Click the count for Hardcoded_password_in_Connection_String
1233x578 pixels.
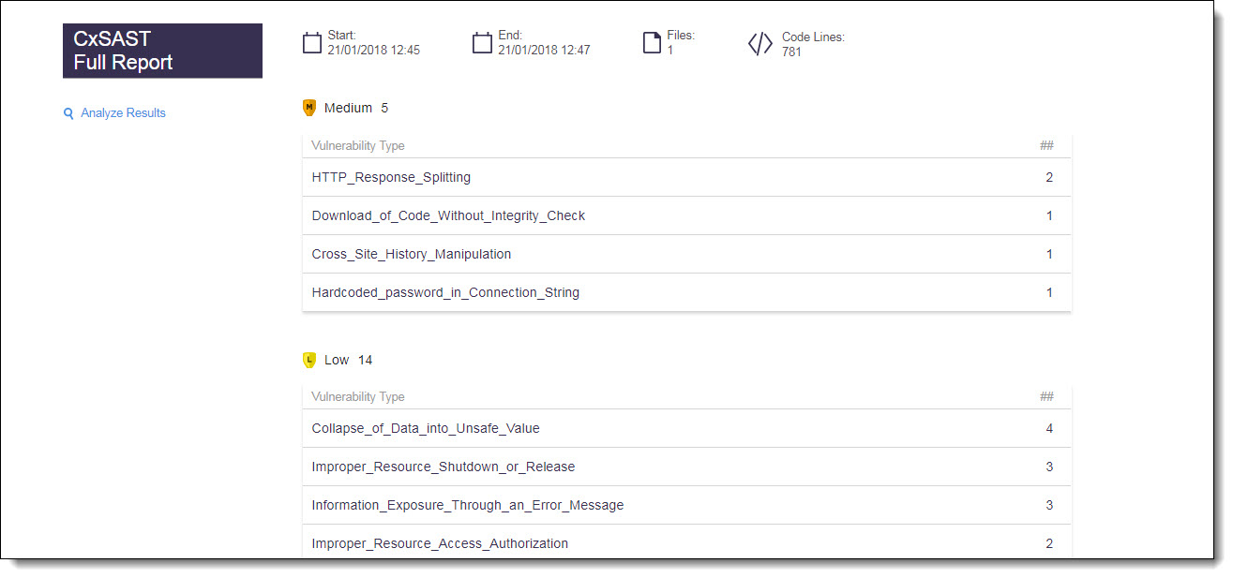click(x=1049, y=292)
